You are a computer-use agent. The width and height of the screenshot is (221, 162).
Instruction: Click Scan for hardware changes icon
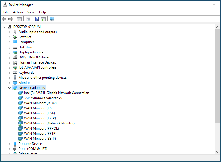52,19
